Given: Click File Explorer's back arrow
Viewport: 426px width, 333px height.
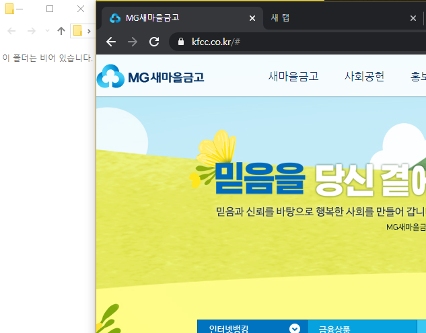Looking at the screenshot, I should pos(11,31).
